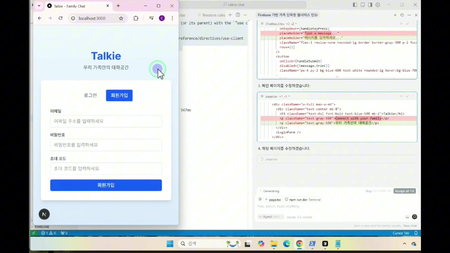Click the split editor icon beside firestore.rules
Image resolution: width=450 pixels, height=253 pixels.
coord(238,15)
